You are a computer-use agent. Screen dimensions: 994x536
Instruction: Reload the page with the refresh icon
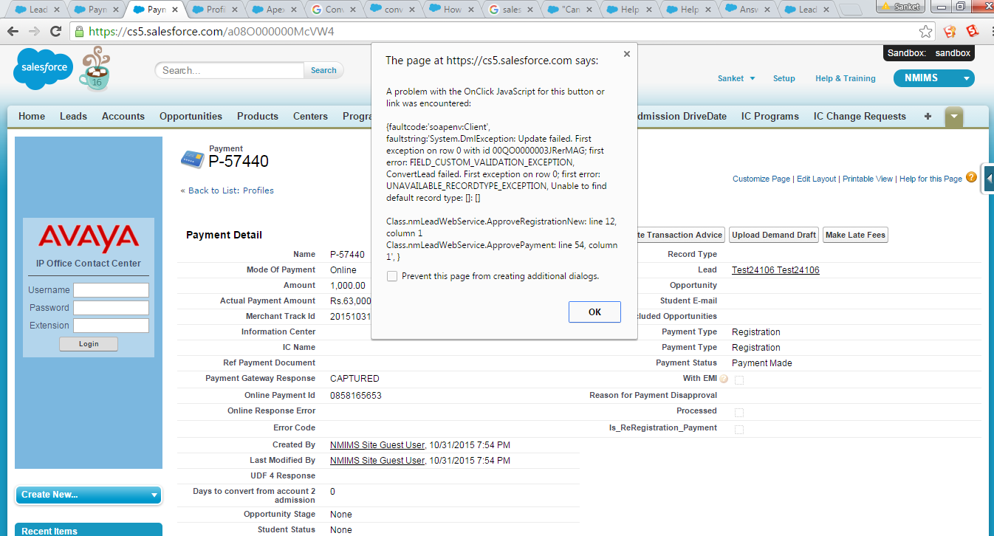(x=55, y=32)
